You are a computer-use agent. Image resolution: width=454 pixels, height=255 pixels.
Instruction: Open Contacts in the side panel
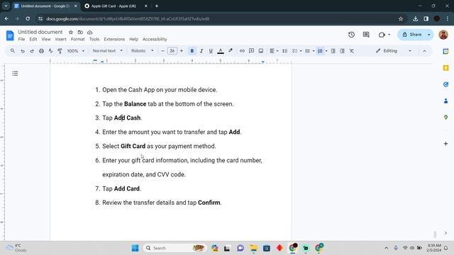(x=445, y=101)
